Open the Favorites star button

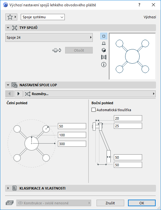pyautogui.click(x=11, y=17)
